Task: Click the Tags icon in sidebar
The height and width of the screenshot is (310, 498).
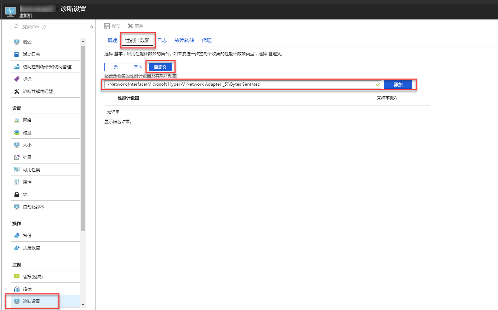Action: pyautogui.click(x=17, y=79)
